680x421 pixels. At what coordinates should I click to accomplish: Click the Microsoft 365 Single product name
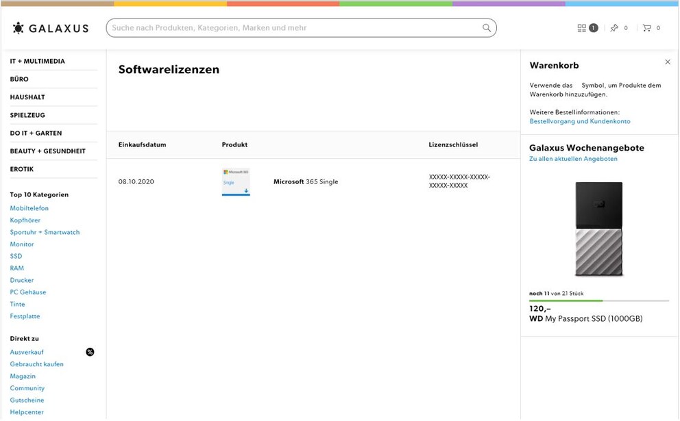(306, 182)
